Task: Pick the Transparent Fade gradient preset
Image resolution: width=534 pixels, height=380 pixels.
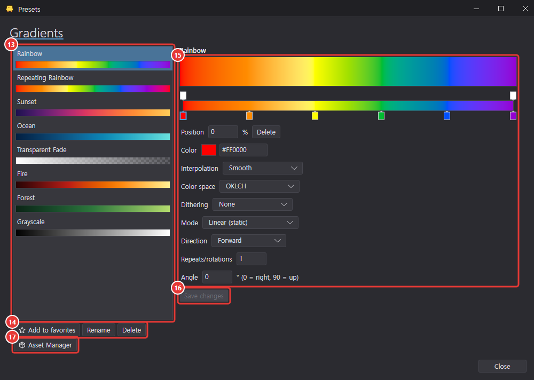Action: tap(92, 155)
